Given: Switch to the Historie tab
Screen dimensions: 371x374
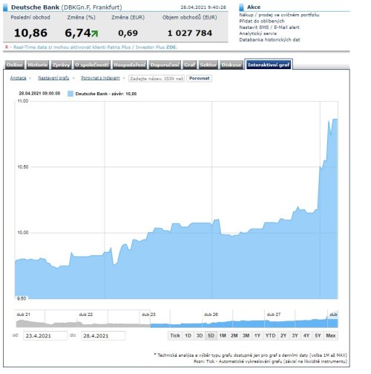Looking at the screenshot, I should click(38, 65).
